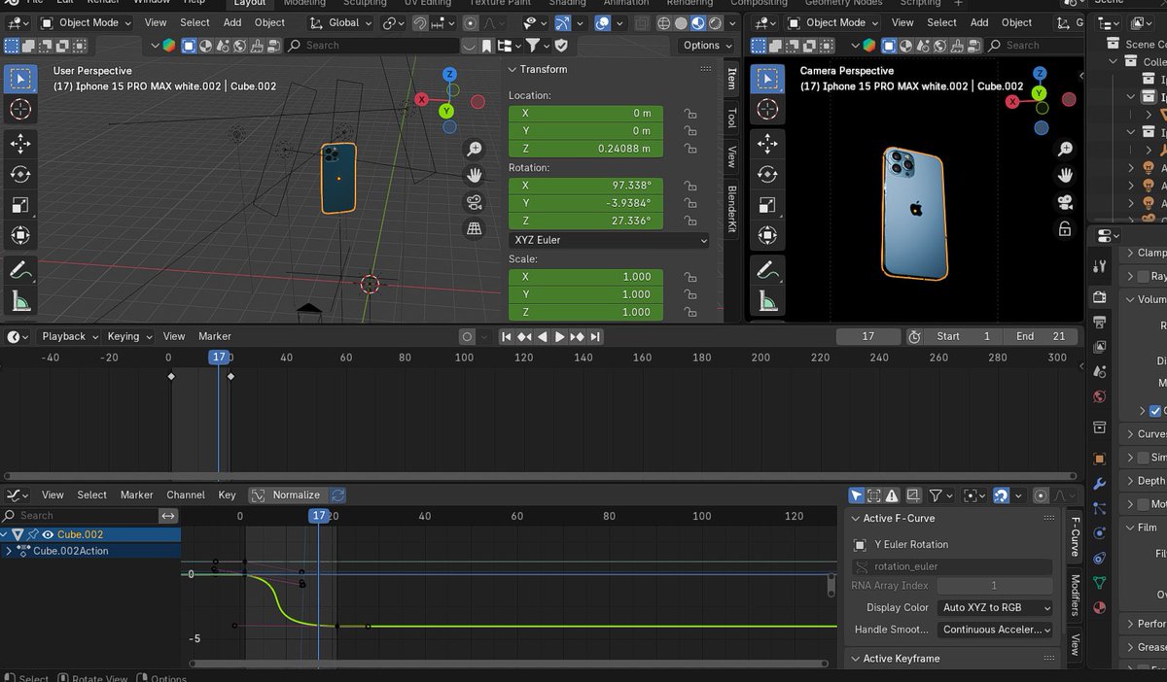Screen dimensions: 1167x682
Task: Open the Channel menu in graph editor
Action: tap(186, 494)
